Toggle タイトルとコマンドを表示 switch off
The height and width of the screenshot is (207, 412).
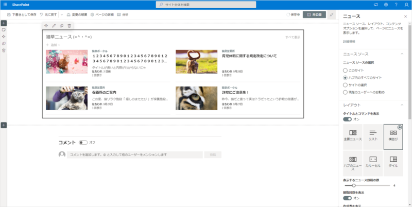[347, 119]
